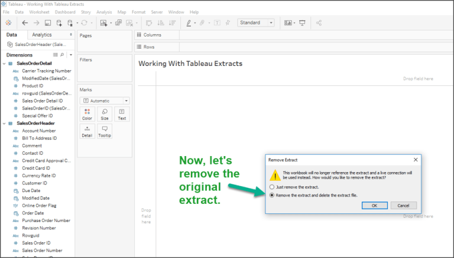Screen dimensions: 454x258
Task: Click the Save icon in toolbar
Action: coord(47,23)
